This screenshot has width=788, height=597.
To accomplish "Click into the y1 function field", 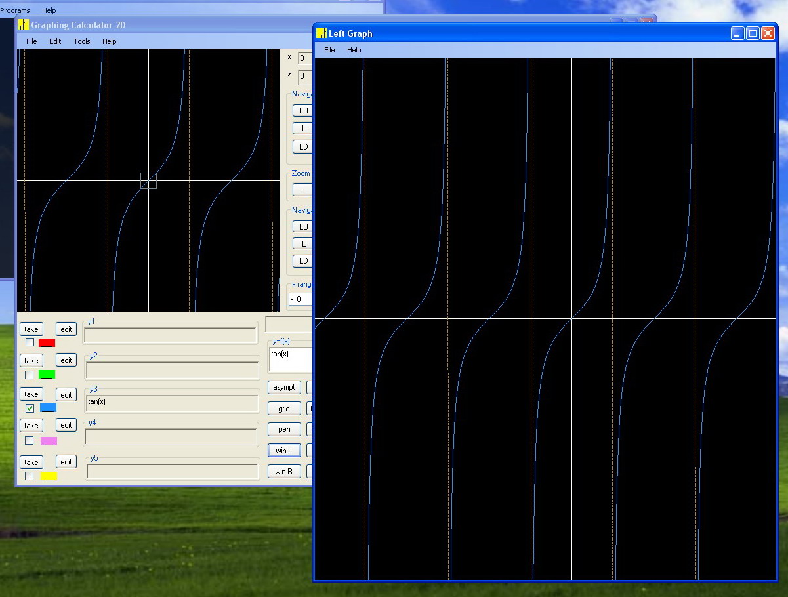I will pos(171,335).
